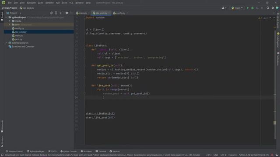Hide the Project tool window
280x157 pixels.
tap(71, 13)
